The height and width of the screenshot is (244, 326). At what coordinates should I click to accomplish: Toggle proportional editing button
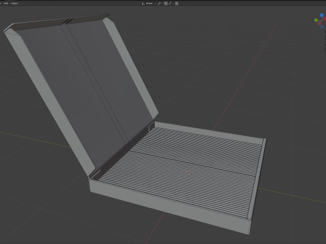(x=177, y=3)
